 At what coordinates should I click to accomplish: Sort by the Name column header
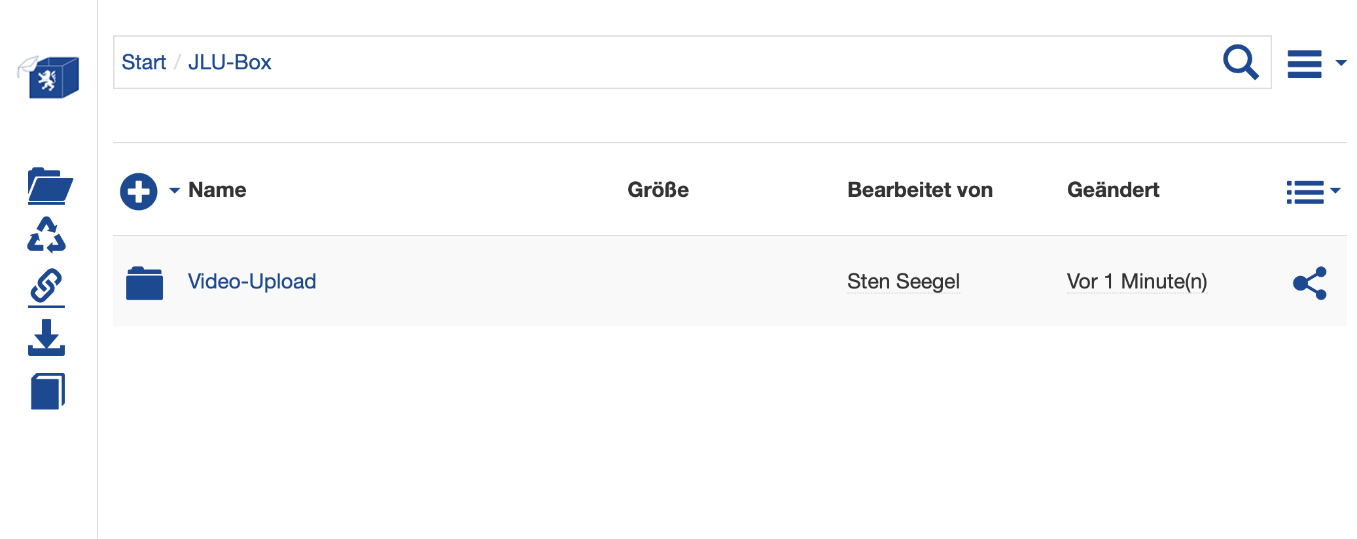tap(217, 190)
